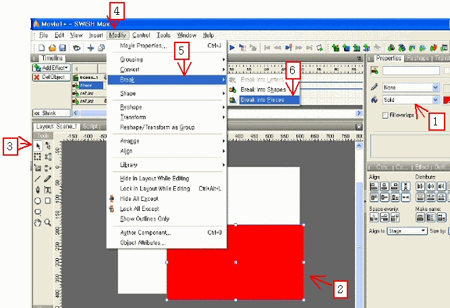
Task: Select the arrow Selection tool
Action: click(38, 146)
